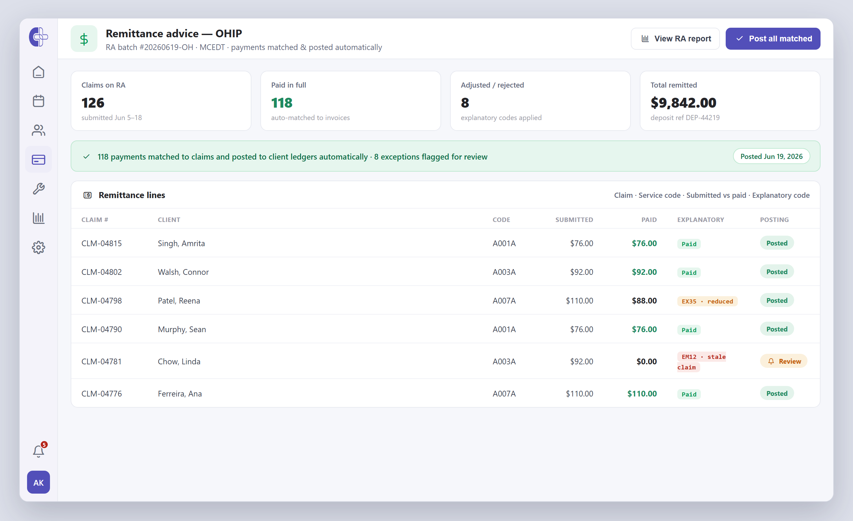Click Paid tag in Walsh, Connor row
This screenshot has width=853, height=521.
(x=689, y=273)
